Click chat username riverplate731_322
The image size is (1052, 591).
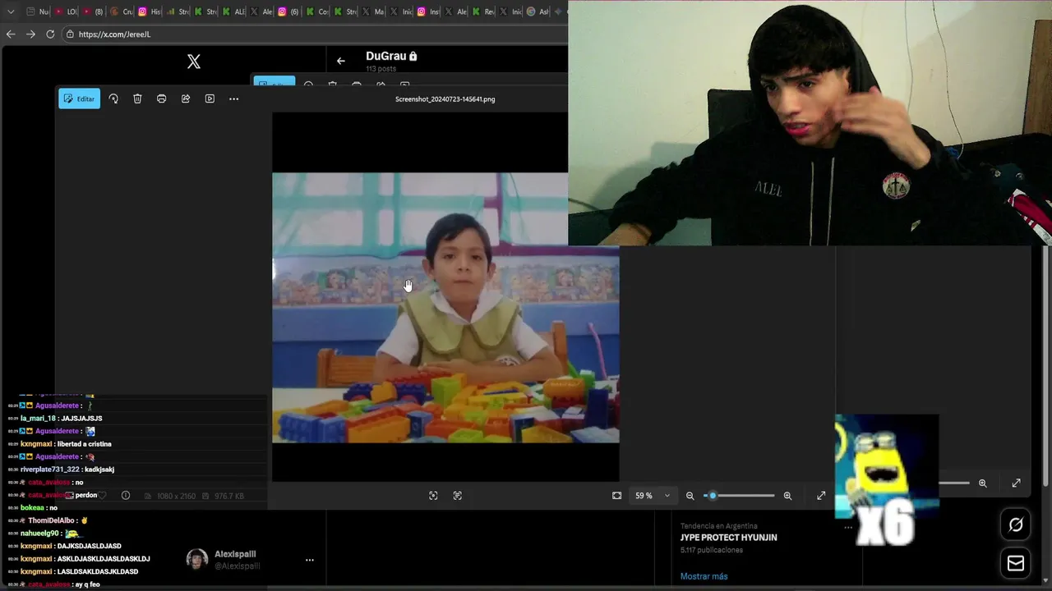[50, 470]
